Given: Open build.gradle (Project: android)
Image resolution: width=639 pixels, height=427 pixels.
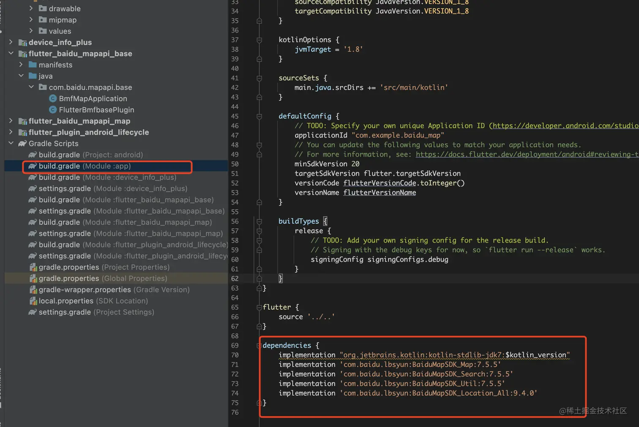Looking at the screenshot, I should pos(91,154).
